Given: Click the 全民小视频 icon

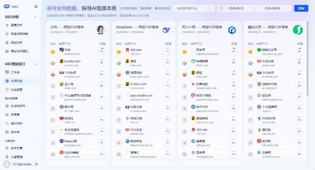Looking at the screenshot, I should tap(193, 96).
